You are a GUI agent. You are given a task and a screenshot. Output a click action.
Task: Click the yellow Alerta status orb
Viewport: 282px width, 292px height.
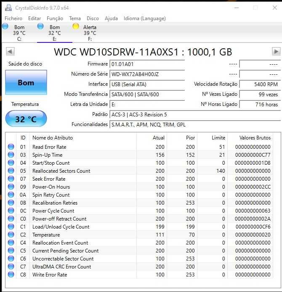tap(76, 26)
